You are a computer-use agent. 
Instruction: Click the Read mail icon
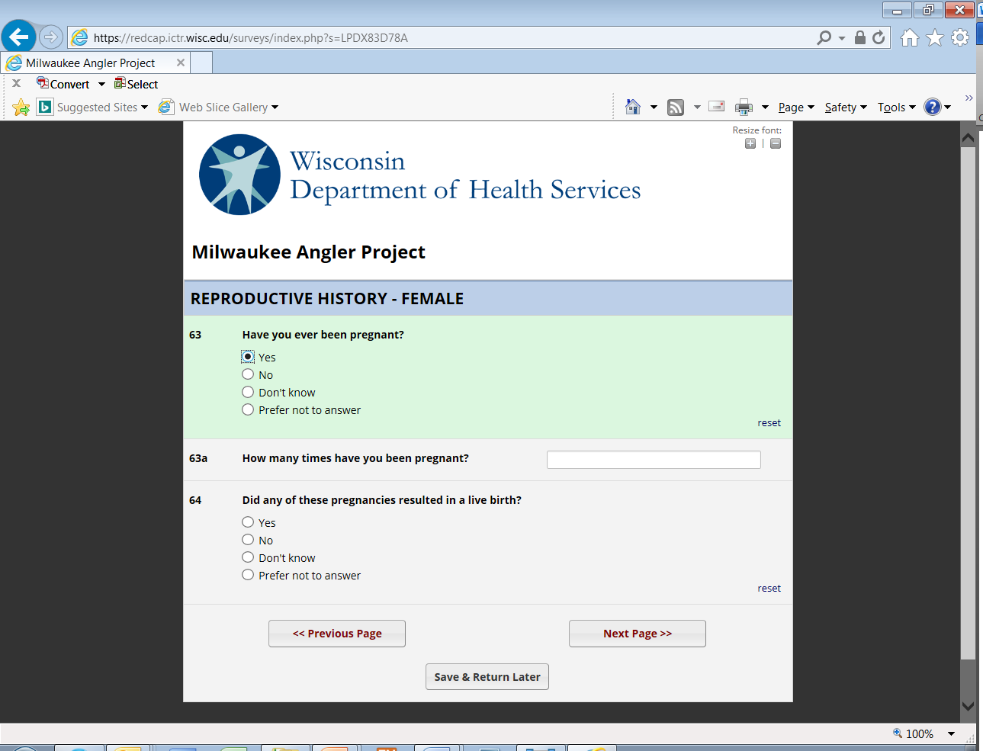click(716, 107)
